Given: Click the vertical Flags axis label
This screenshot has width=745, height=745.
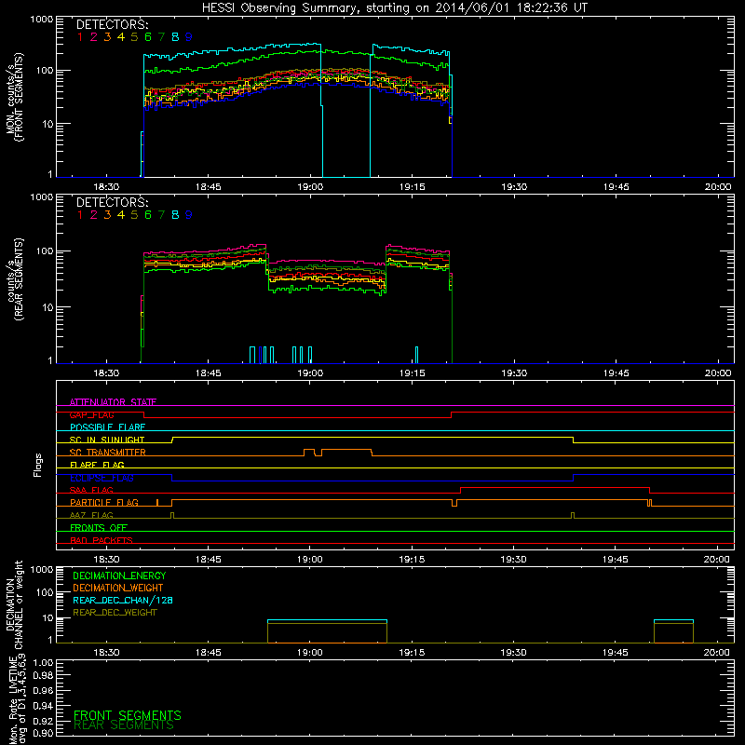Looking at the screenshot, I should click(38, 465).
